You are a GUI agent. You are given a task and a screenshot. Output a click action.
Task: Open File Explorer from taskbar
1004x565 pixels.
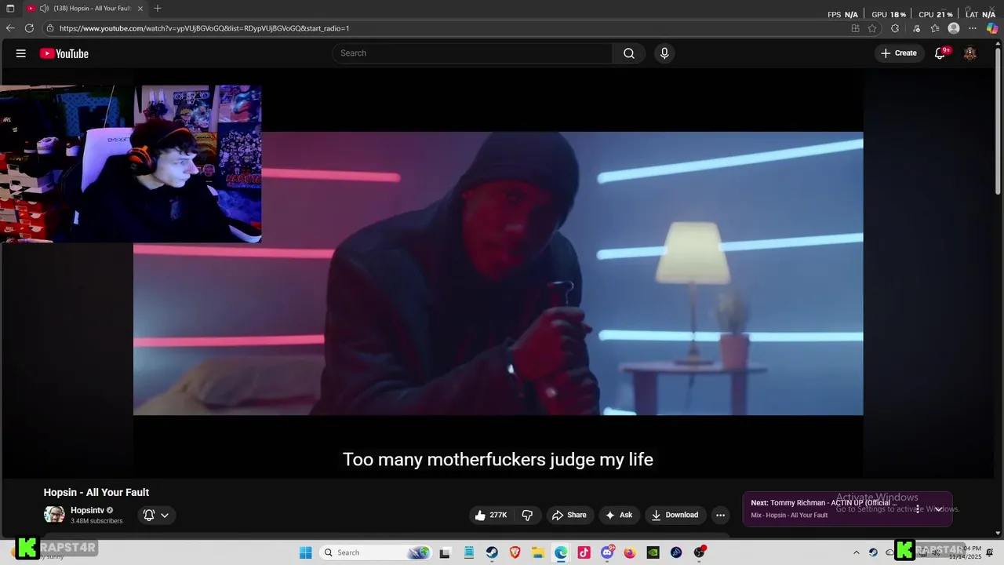tap(538, 552)
